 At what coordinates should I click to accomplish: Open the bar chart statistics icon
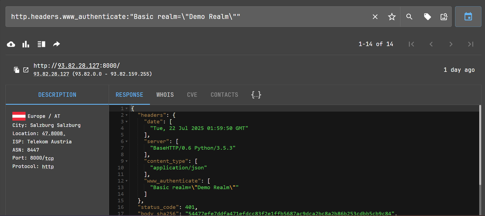coord(26,44)
